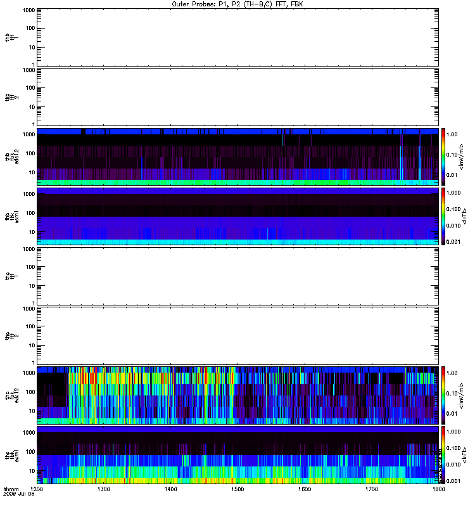Image resolution: width=475 pixels, height=507 pixels.
Task: Click the "thc fbk edc12" axis label
Action: 12,395
